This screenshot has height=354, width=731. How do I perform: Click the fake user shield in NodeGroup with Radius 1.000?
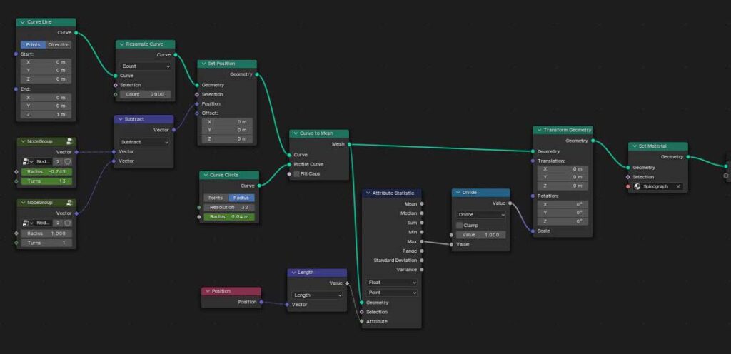tap(67, 223)
